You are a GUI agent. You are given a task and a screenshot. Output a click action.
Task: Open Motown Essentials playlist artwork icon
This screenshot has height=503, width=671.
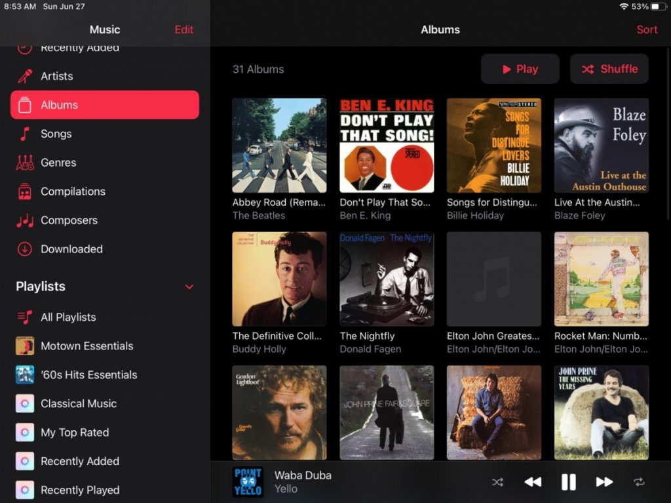coord(25,346)
